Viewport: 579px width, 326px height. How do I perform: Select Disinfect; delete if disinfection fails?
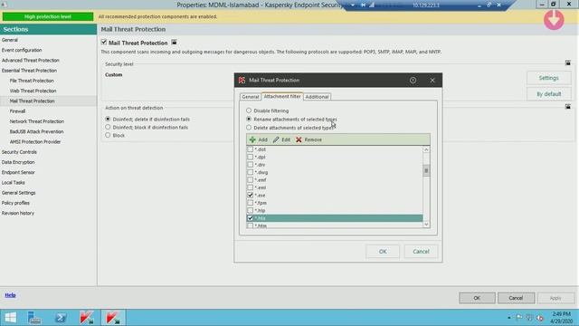[108, 119]
